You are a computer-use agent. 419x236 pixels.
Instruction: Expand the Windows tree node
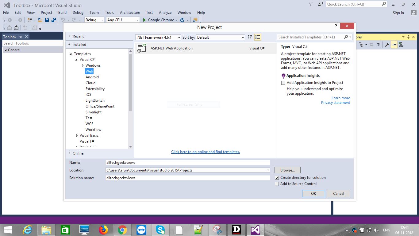click(83, 65)
